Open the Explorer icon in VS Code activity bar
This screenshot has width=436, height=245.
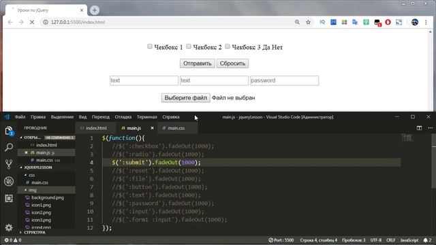click(9, 131)
